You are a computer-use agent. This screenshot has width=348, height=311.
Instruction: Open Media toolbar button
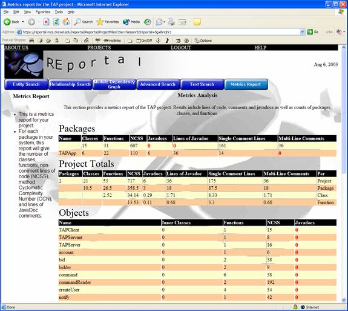[x=131, y=22]
